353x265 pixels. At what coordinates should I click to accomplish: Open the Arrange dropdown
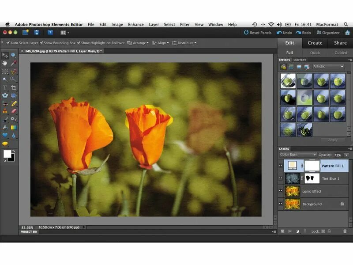tap(138, 43)
